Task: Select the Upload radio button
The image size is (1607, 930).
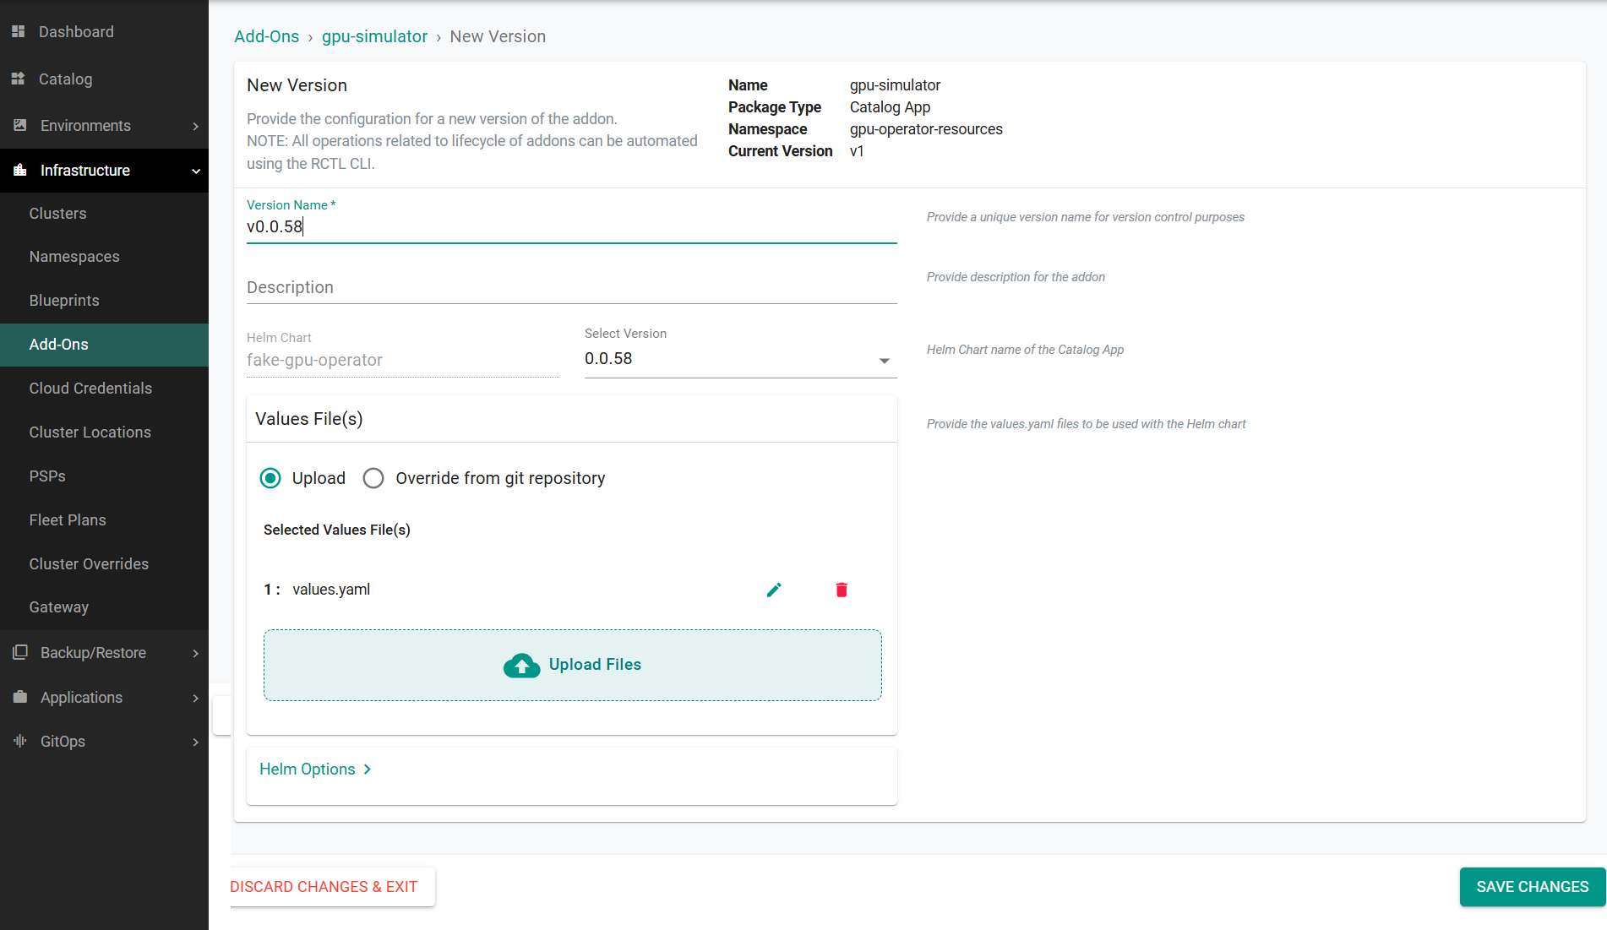Action: pos(270,478)
